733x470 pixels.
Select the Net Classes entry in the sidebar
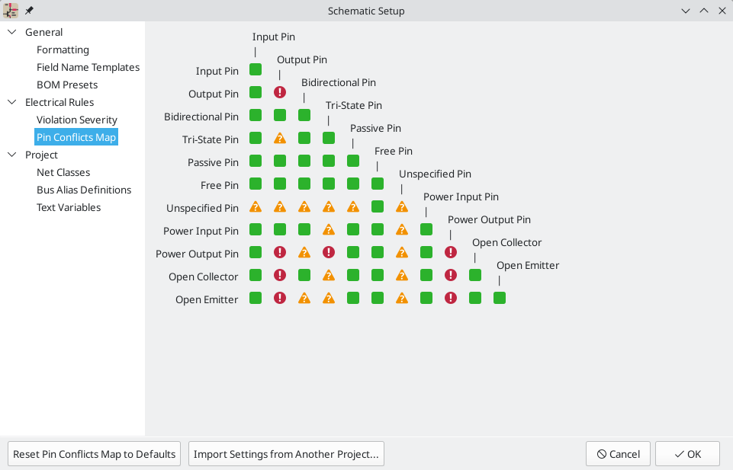pyautogui.click(x=62, y=172)
